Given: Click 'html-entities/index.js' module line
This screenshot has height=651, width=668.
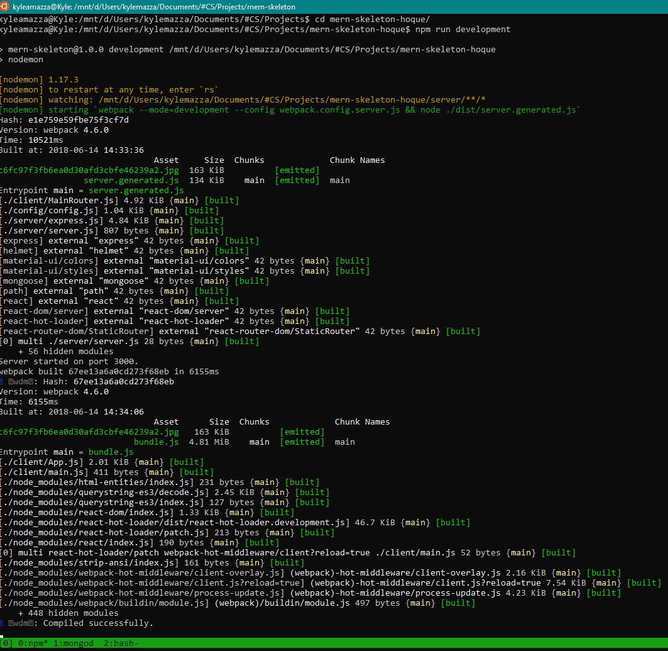Looking at the screenshot, I should [x=160, y=482].
